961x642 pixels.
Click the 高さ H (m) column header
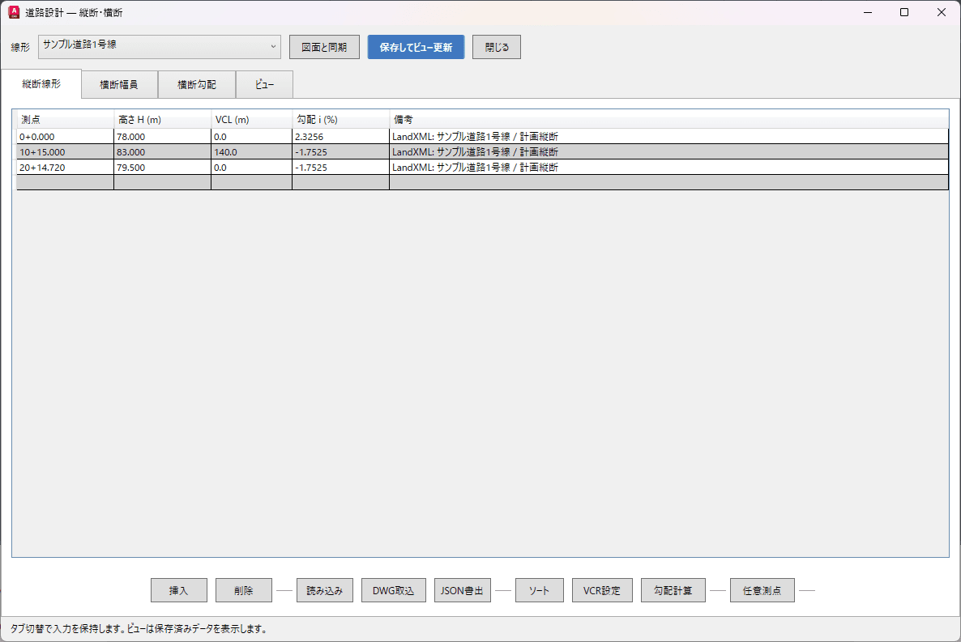pos(162,120)
